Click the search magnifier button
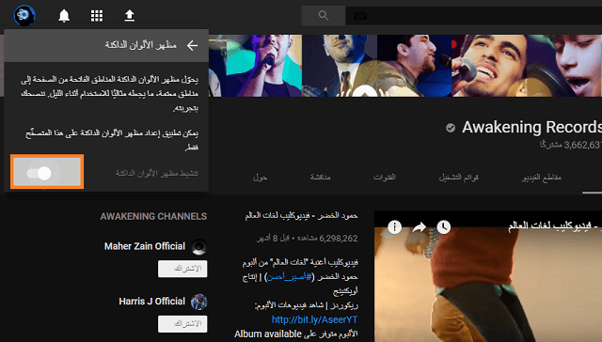The height and width of the screenshot is (342, 602). point(324,16)
